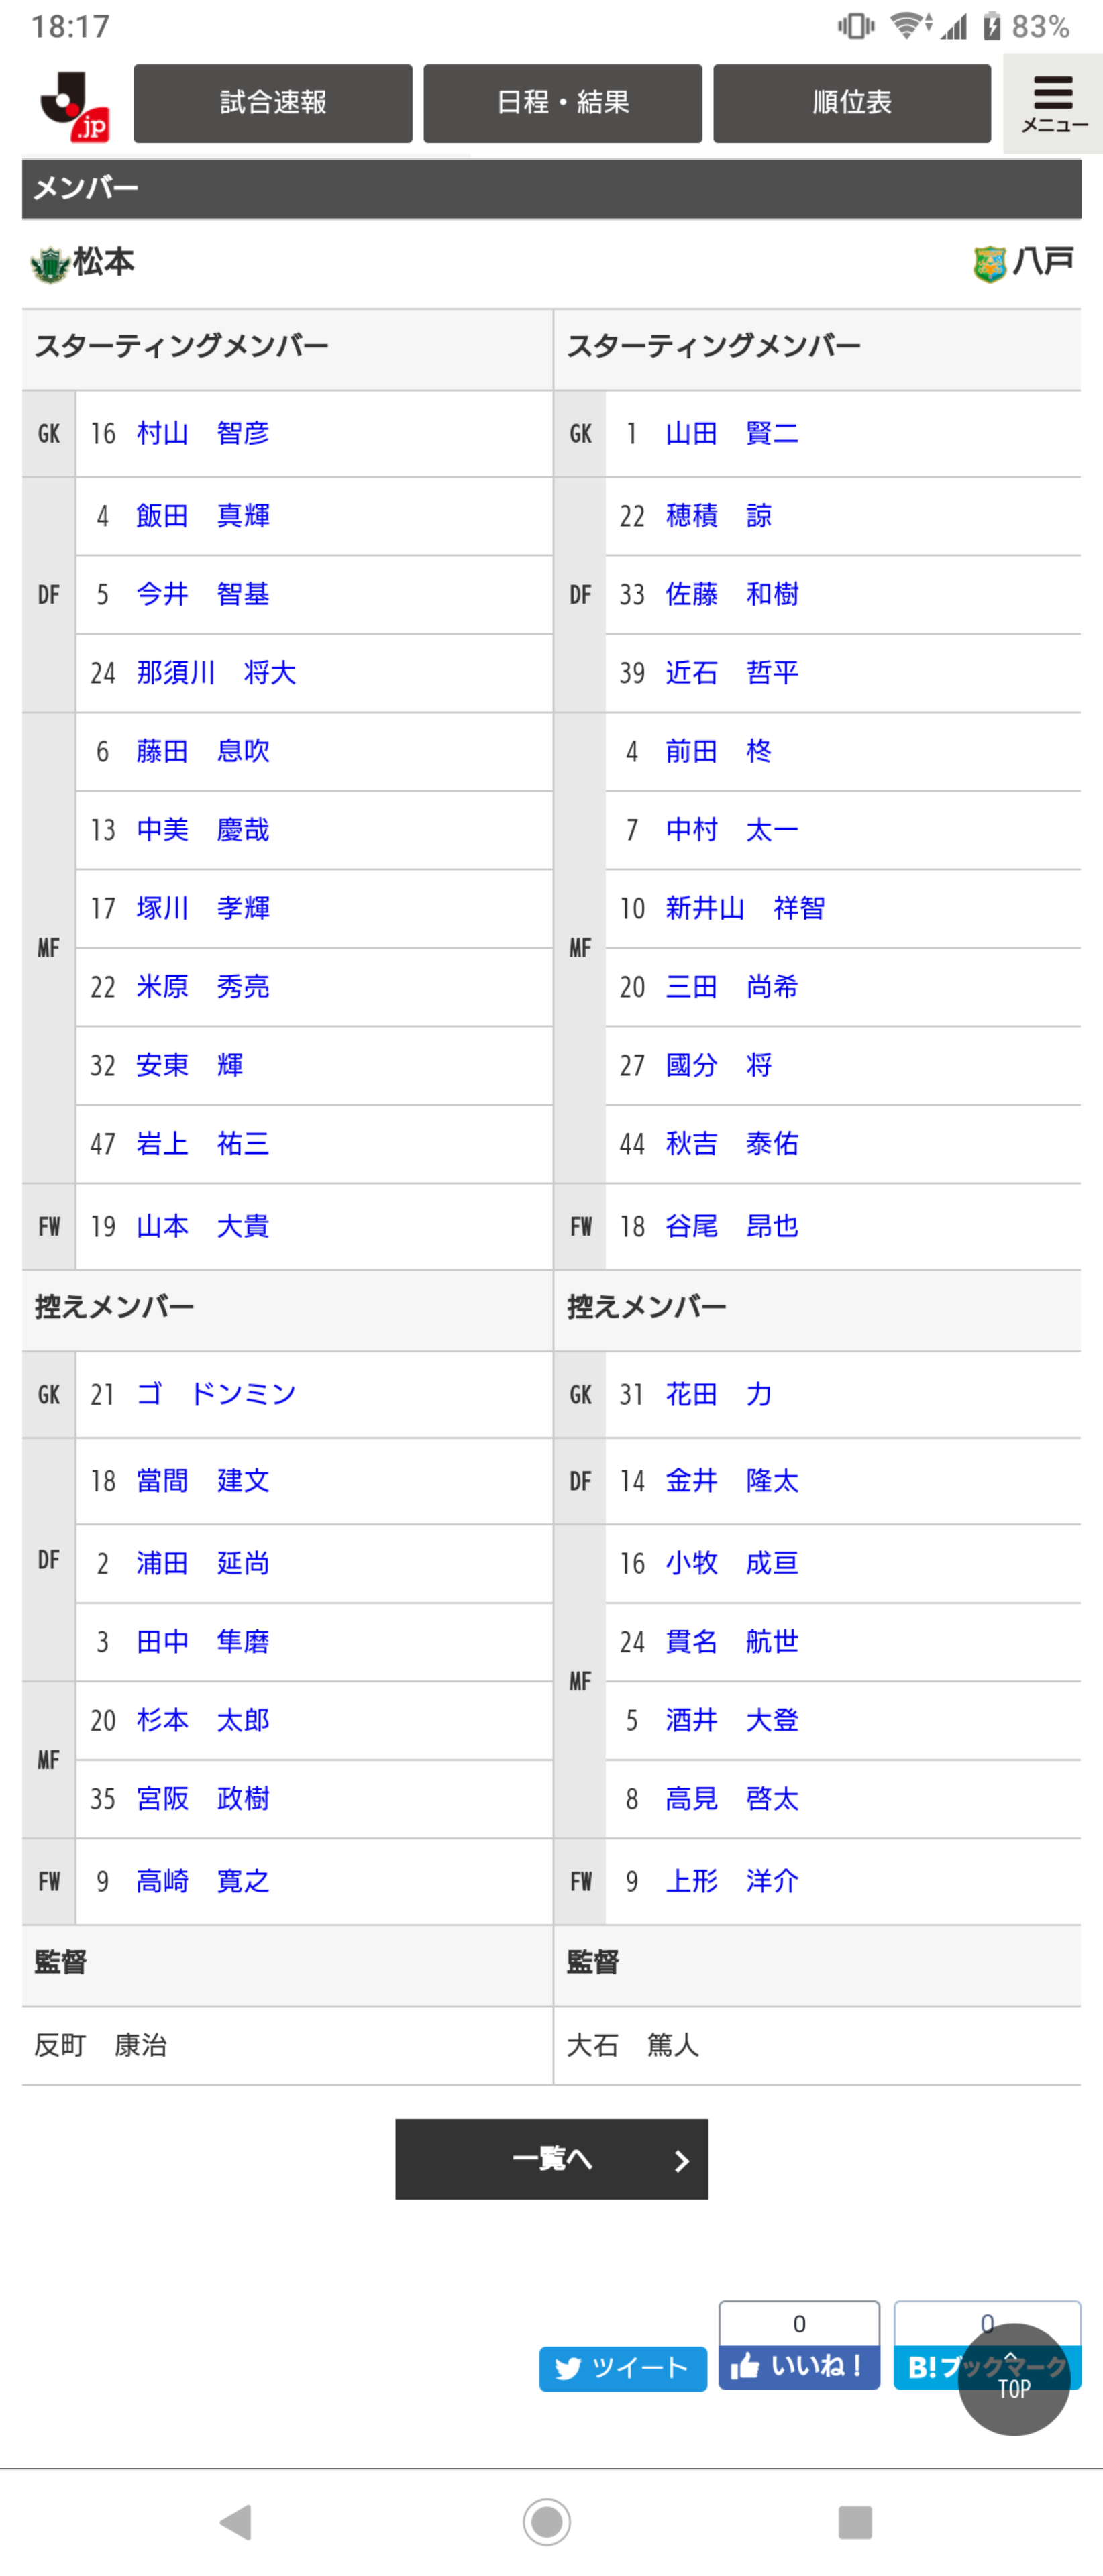Tap the Android home circle button
Viewport: 1103px width, 2576px height.
547,2521
